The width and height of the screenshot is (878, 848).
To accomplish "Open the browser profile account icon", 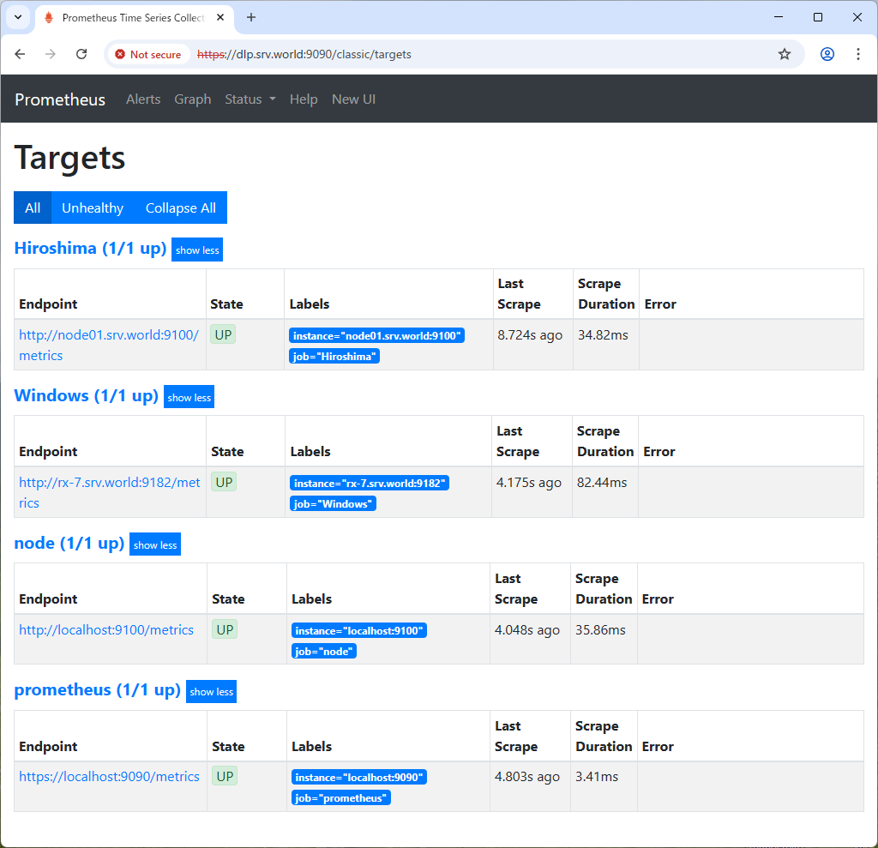I will click(827, 53).
